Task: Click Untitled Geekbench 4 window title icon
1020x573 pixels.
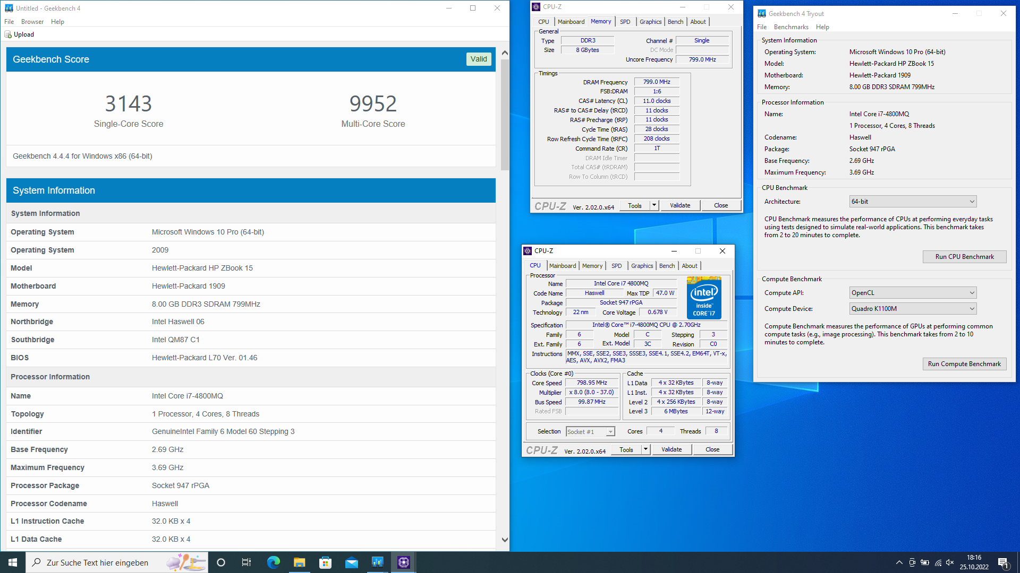Action: click(x=9, y=8)
